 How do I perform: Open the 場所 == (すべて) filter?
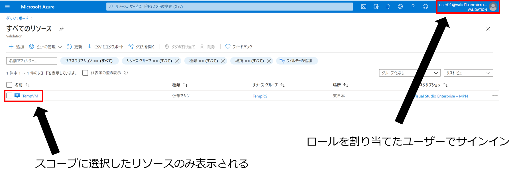(x=249, y=61)
